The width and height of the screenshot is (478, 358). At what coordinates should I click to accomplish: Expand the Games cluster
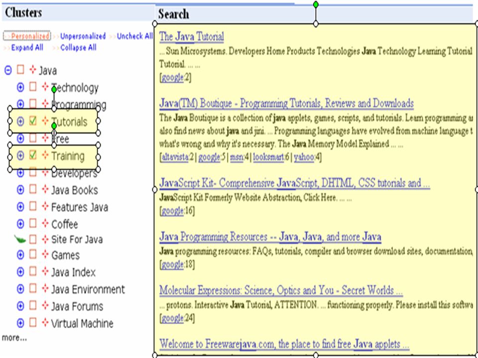(20, 255)
